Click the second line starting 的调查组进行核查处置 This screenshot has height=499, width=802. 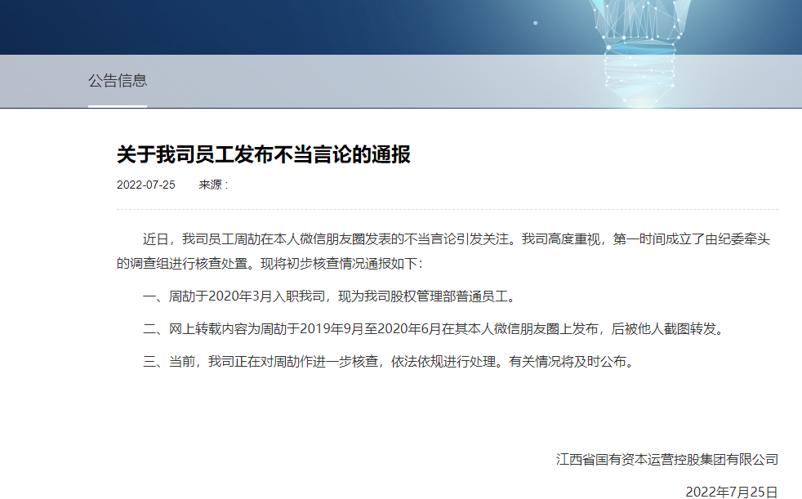pyautogui.click(x=270, y=265)
